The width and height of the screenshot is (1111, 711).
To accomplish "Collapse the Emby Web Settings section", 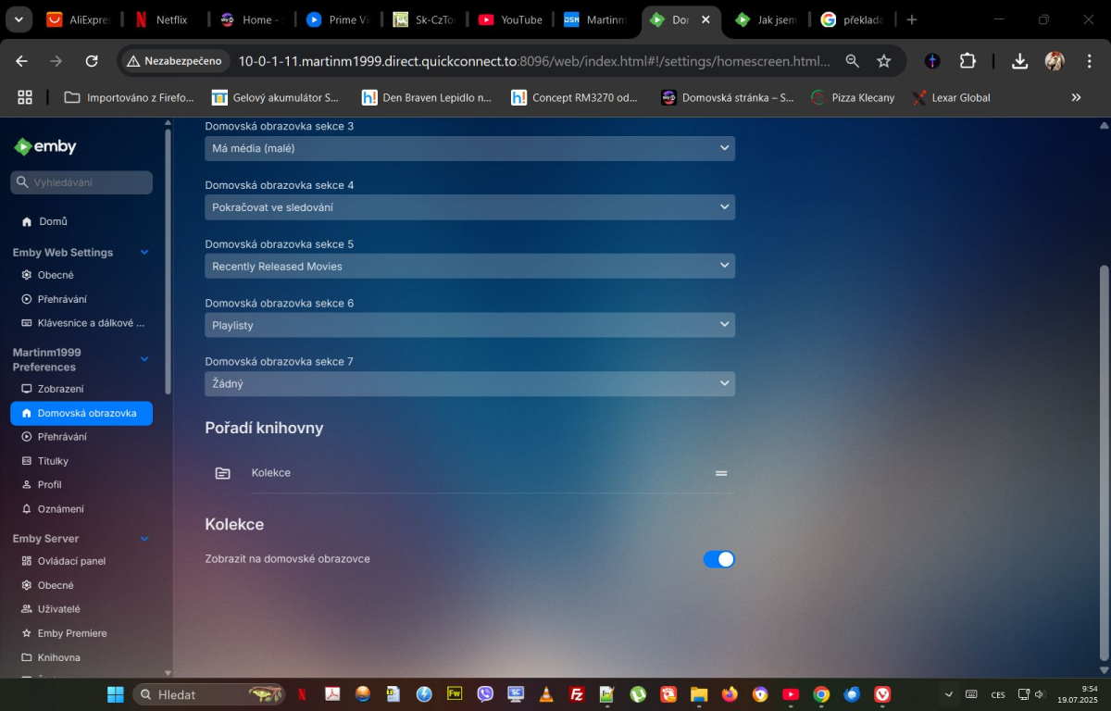I will tap(144, 252).
